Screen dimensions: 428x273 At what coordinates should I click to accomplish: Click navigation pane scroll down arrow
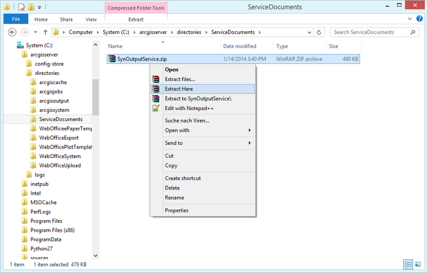click(95, 255)
